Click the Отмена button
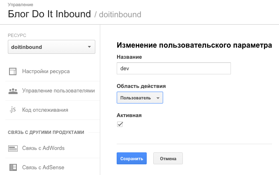 (x=168, y=158)
